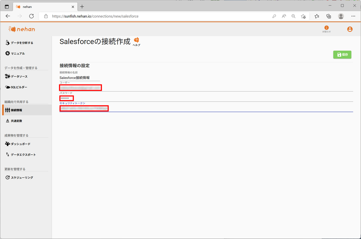
Task: Open ダッシュボード in the sidebar
Action: pos(18,144)
